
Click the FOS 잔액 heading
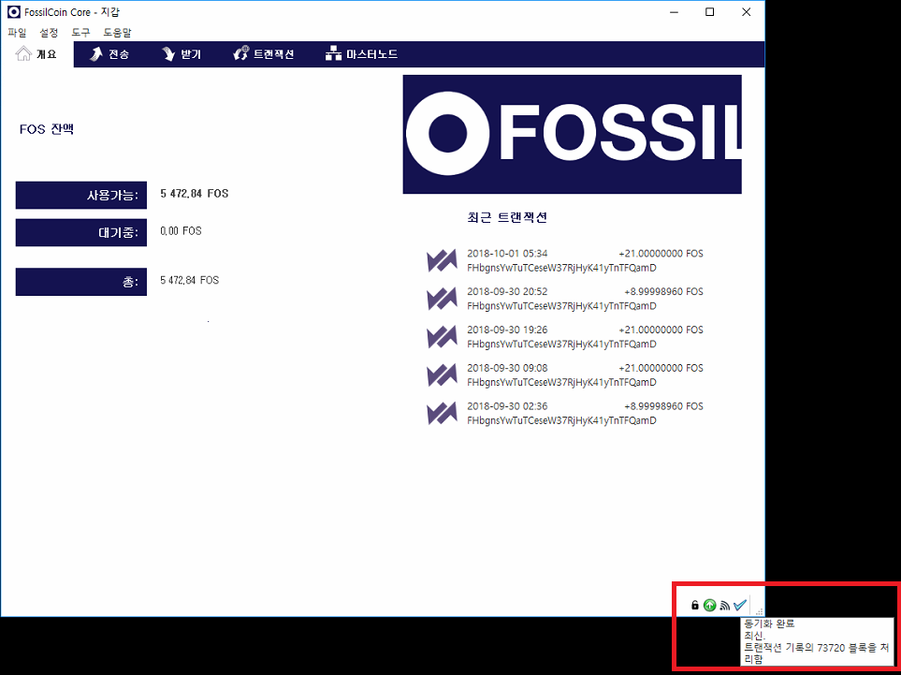[x=47, y=129]
